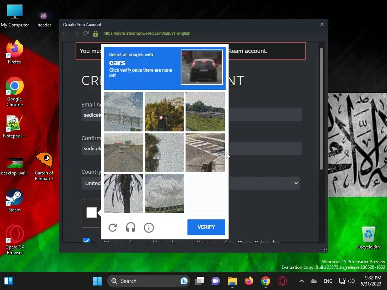The image size is (387, 290).
Task: Launch Google Chrome from desktop
Action: tap(15, 92)
